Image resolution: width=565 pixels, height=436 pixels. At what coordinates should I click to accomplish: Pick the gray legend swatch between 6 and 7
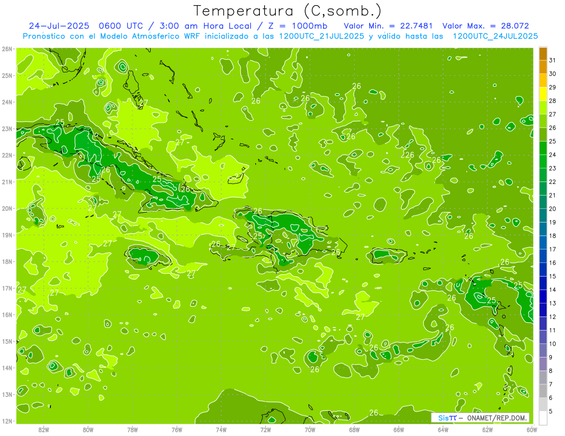click(x=543, y=391)
